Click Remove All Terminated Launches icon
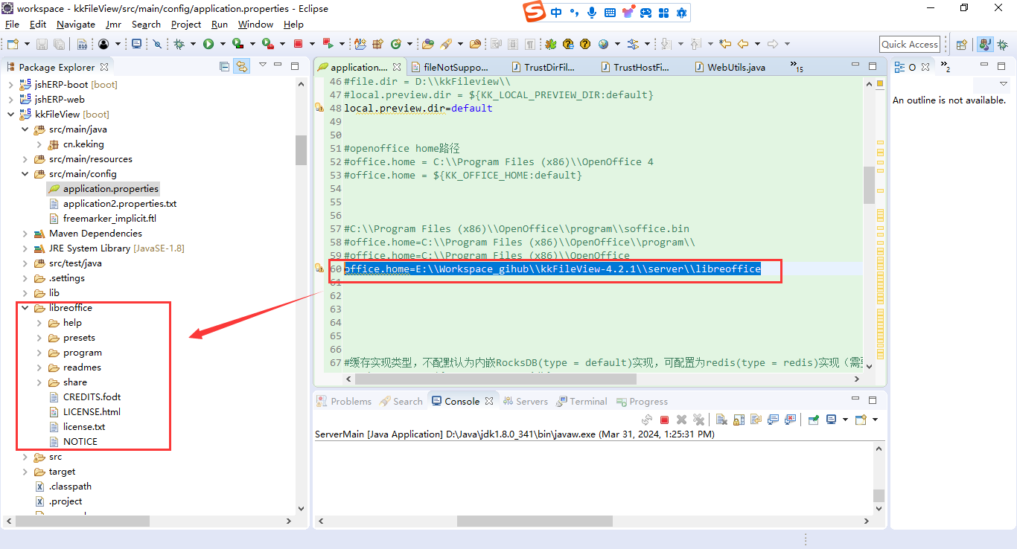This screenshot has width=1017, height=549. pyautogui.click(x=698, y=420)
